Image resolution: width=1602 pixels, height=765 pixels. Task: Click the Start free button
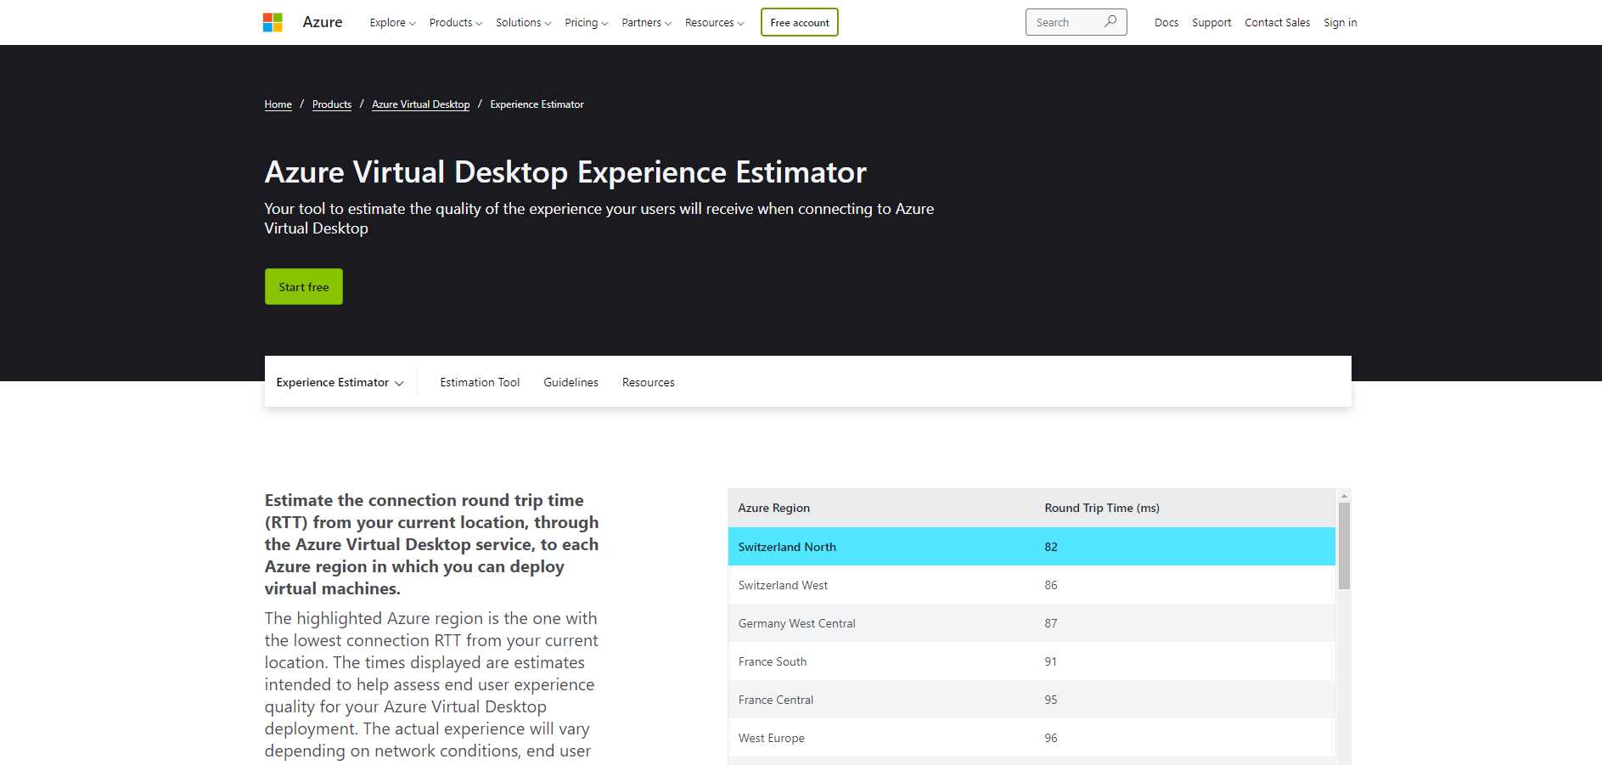tap(303, 286)
